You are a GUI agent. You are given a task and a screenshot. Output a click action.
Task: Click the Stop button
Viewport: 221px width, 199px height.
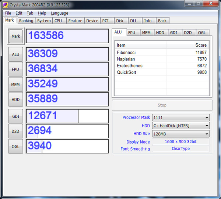[162, 105]
